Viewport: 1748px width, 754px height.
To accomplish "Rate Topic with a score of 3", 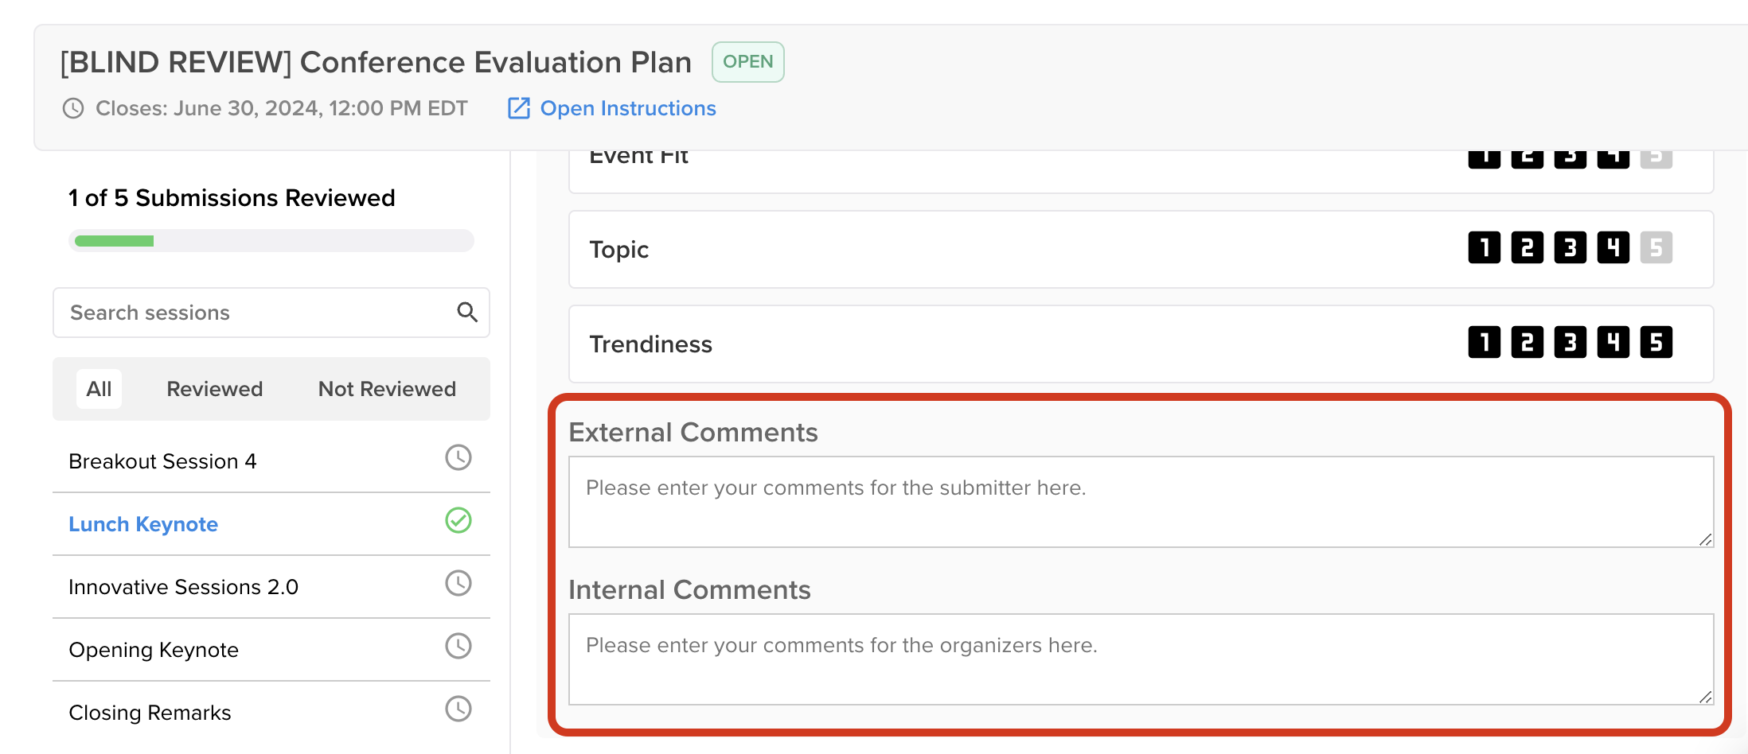I will pyautogui.click(x=1570, y=248).
